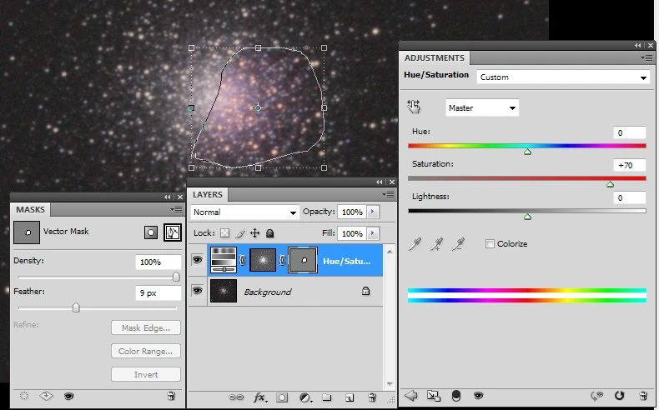Toggle visibility of the Hue/Saturation layer

(198, 260)
